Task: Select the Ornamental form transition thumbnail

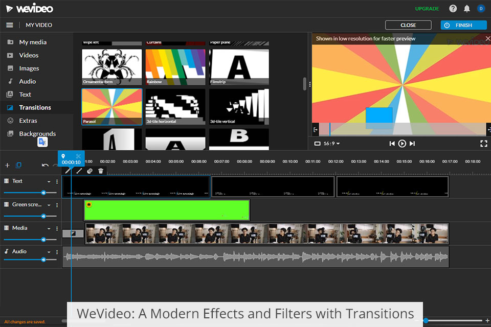Action: point(112,67)
